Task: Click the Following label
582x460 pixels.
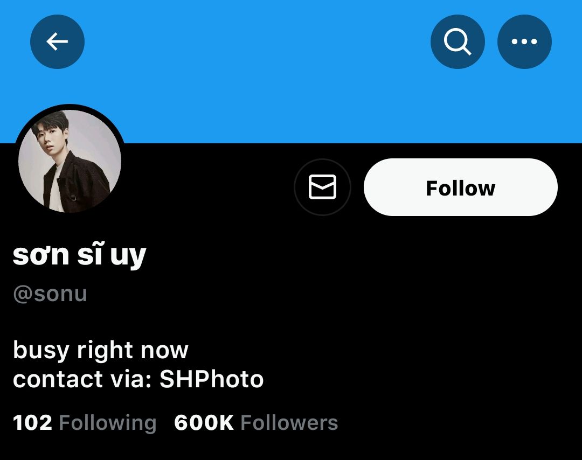Action: [107, 423]
